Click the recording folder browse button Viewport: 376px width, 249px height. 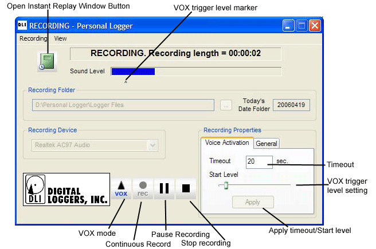tap(226, 105)
